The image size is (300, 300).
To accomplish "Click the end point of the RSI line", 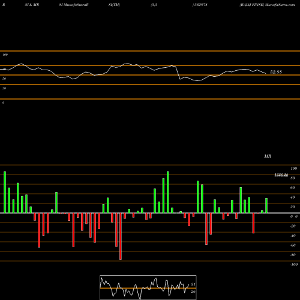I will coord(266,74).
